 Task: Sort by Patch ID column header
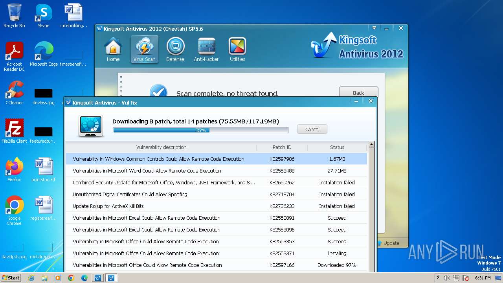tap(282, 147)
